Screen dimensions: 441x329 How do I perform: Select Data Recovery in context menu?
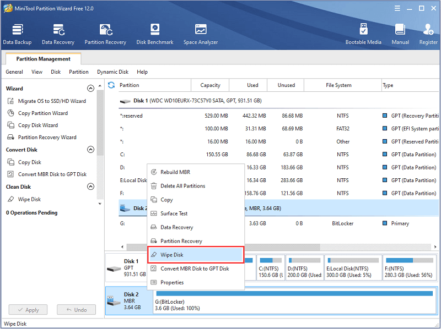196,227
